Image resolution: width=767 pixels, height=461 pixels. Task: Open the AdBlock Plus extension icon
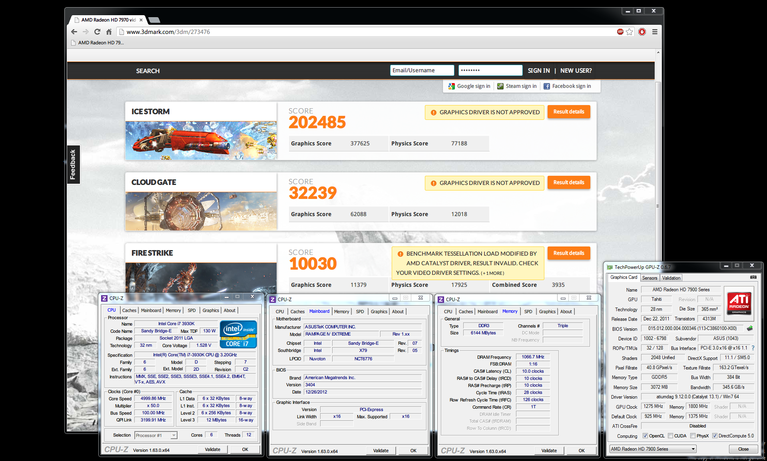pos(620,32)
